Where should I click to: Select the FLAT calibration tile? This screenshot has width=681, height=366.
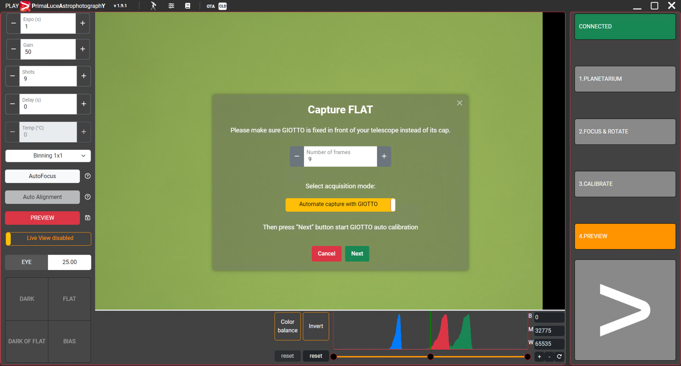70,299
